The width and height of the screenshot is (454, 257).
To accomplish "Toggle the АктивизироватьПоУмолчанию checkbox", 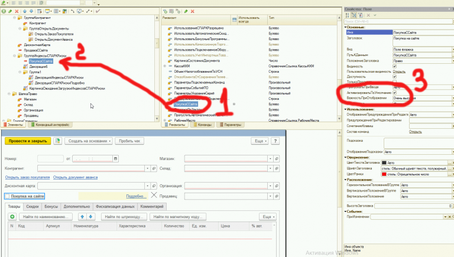I will click(395, 93).
